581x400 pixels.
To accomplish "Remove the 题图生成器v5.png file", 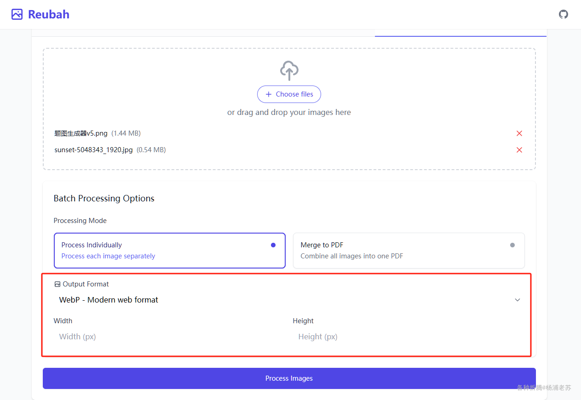I will click(519, 133).
